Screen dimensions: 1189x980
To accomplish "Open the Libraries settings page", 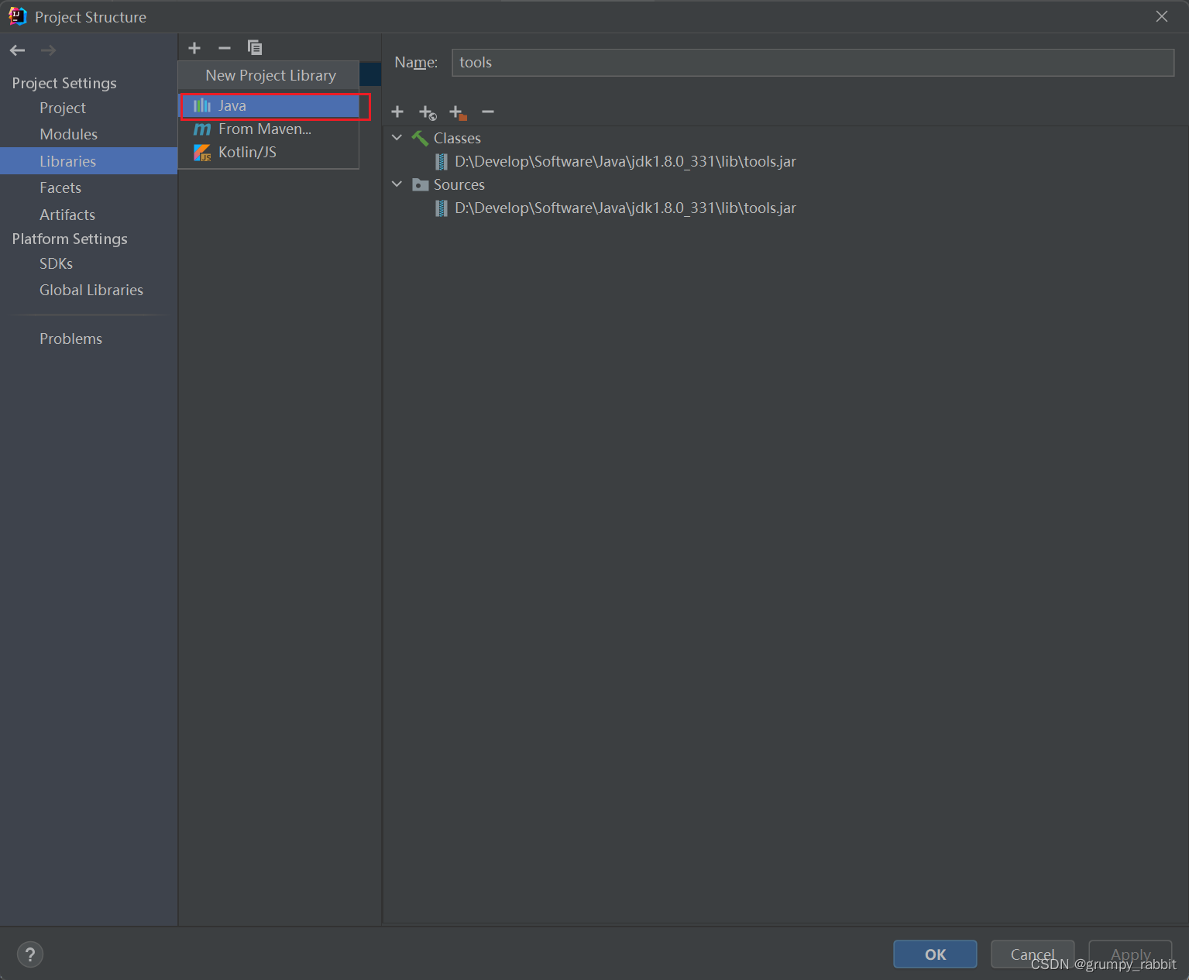I will (x=88, y=161).
